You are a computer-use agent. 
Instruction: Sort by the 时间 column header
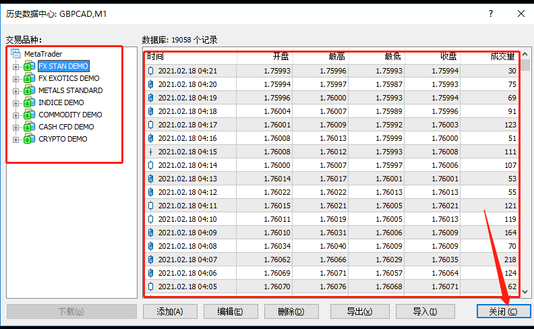[189, 57]
